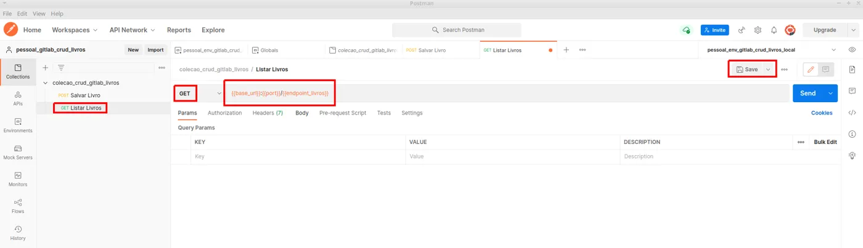Open the settings gear icon

point(758,30)
